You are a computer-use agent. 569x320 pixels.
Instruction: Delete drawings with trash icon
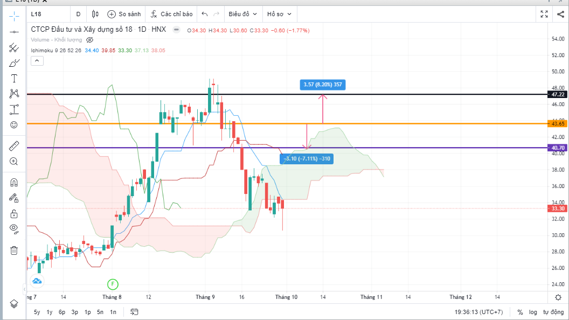pos(14,251)
